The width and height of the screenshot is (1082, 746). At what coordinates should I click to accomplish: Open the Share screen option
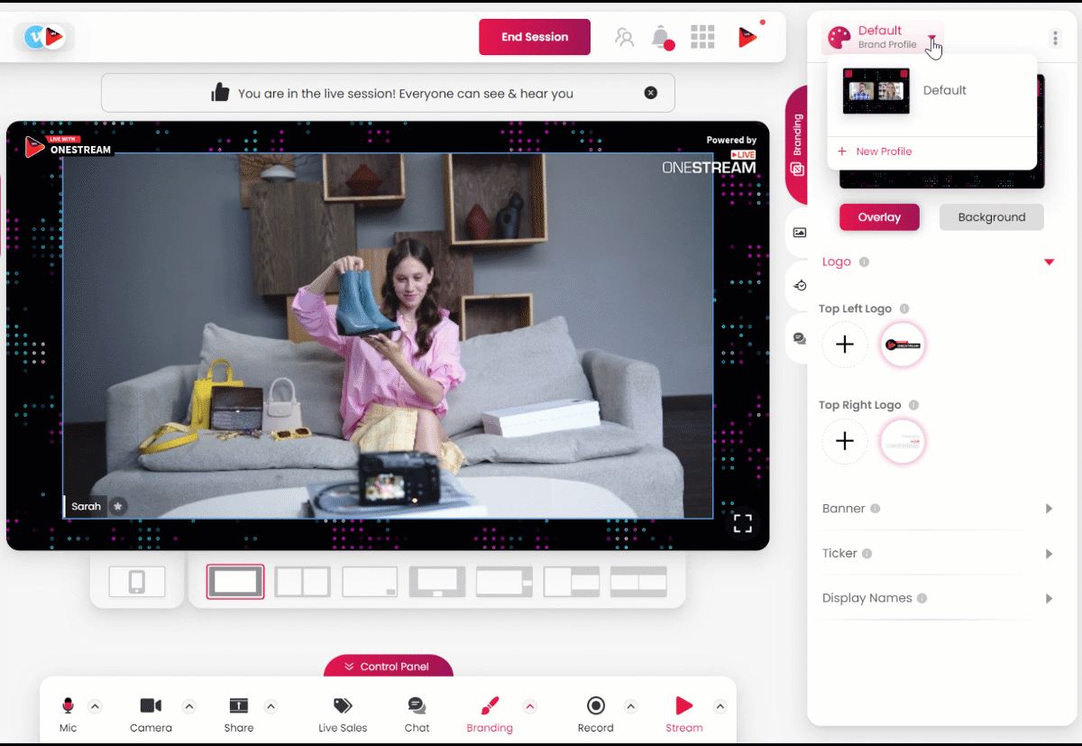[238, 706]
